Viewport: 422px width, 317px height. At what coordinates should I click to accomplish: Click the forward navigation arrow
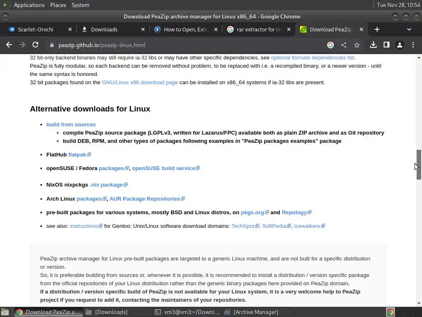[22, 45]
